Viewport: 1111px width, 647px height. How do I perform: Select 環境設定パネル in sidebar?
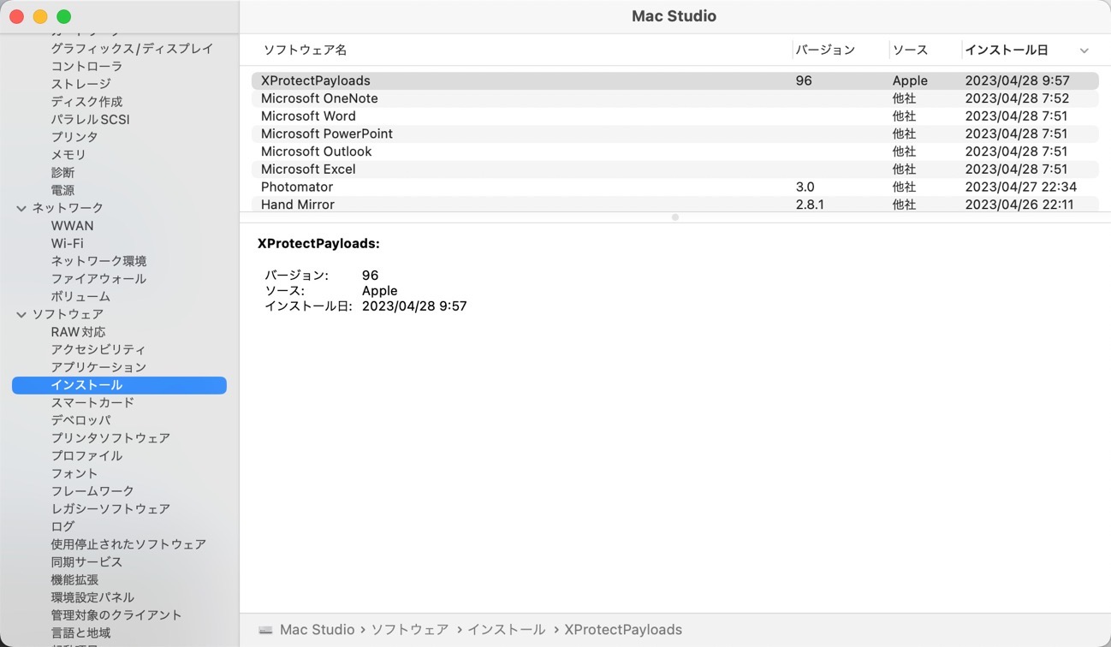coord(92,597)
